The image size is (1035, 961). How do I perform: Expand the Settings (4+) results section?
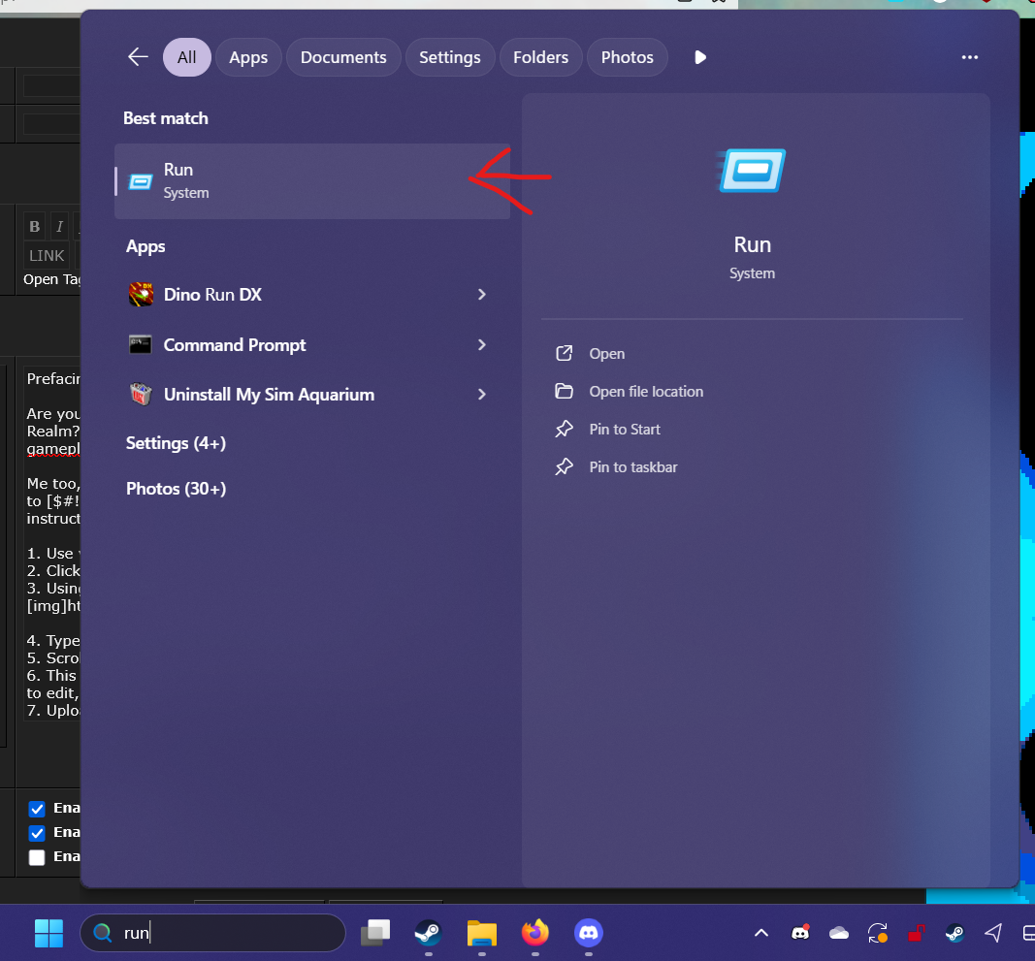coord(176,443)
